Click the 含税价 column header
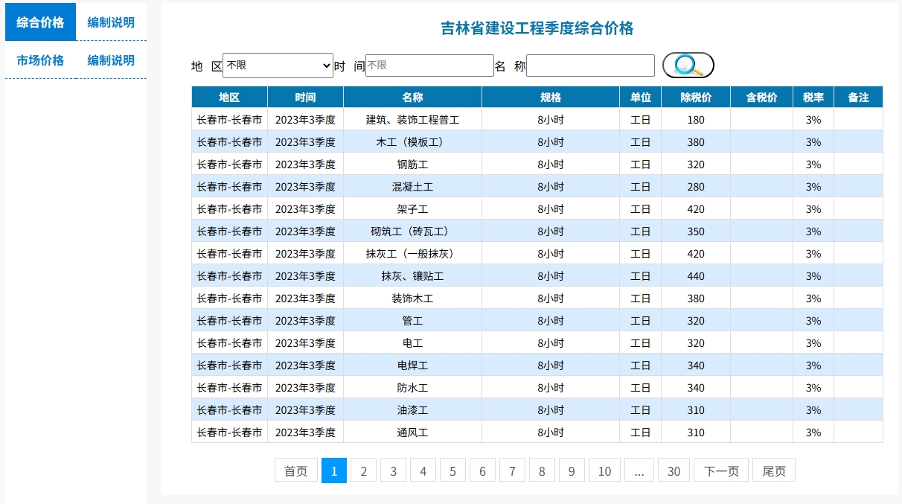Screen dimensions: 902x504 761,98
